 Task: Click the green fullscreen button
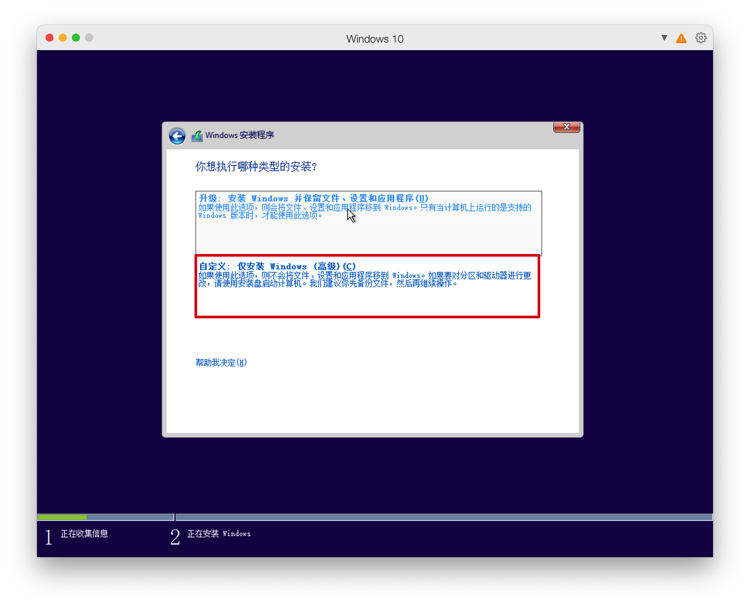76,38
